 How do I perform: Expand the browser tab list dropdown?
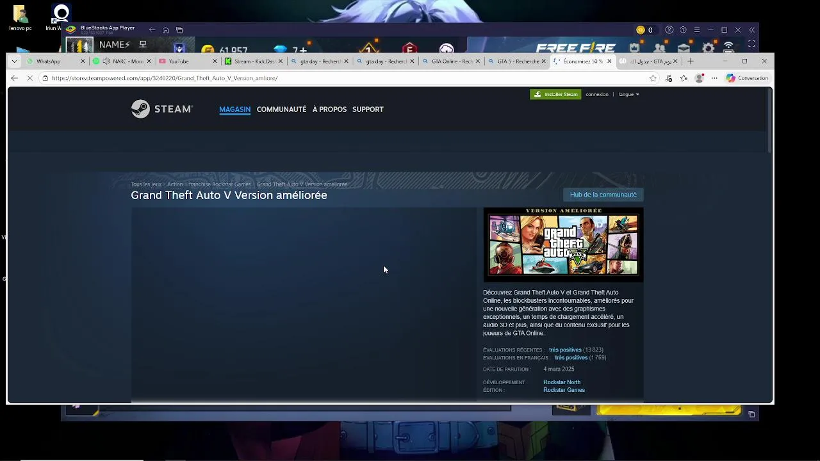click(14, 61)
